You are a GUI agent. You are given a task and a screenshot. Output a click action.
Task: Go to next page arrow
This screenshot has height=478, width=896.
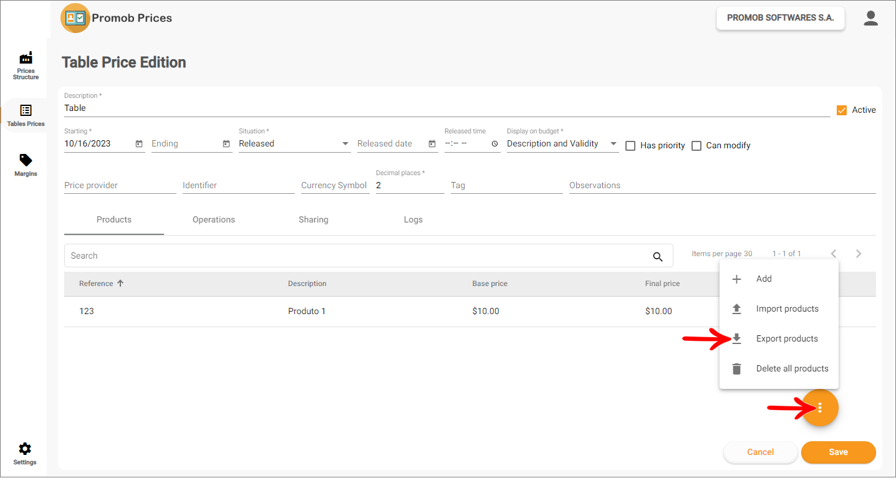[x=859, y=254]
